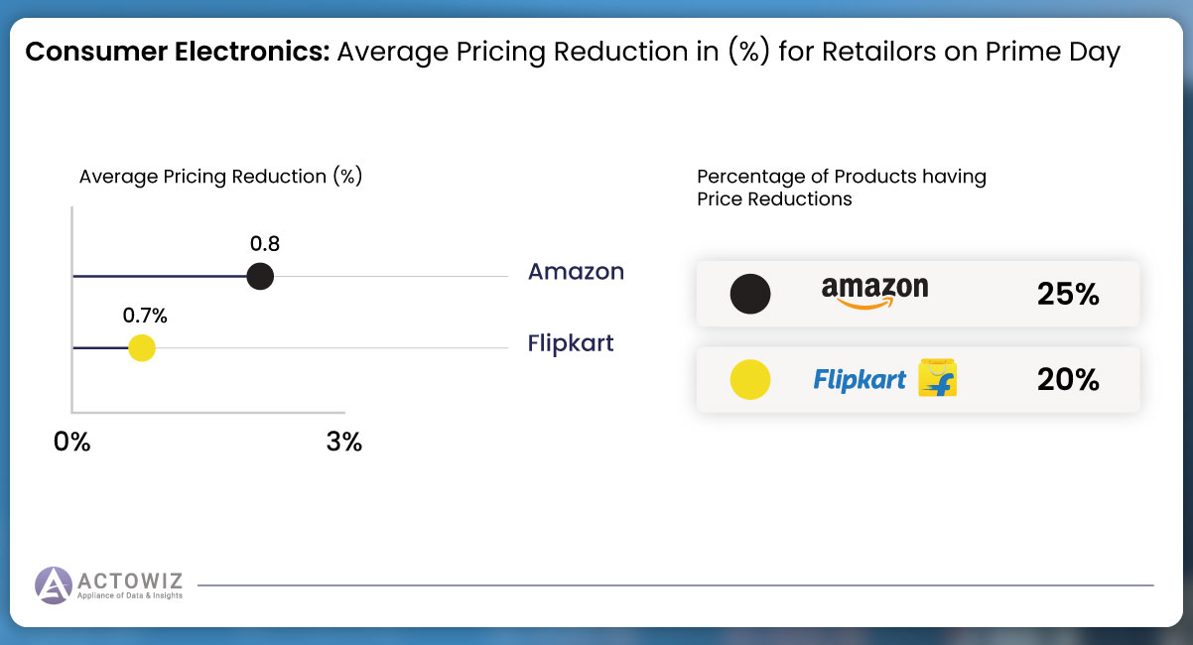Click the Flipkart chart row label

point(571,343)
